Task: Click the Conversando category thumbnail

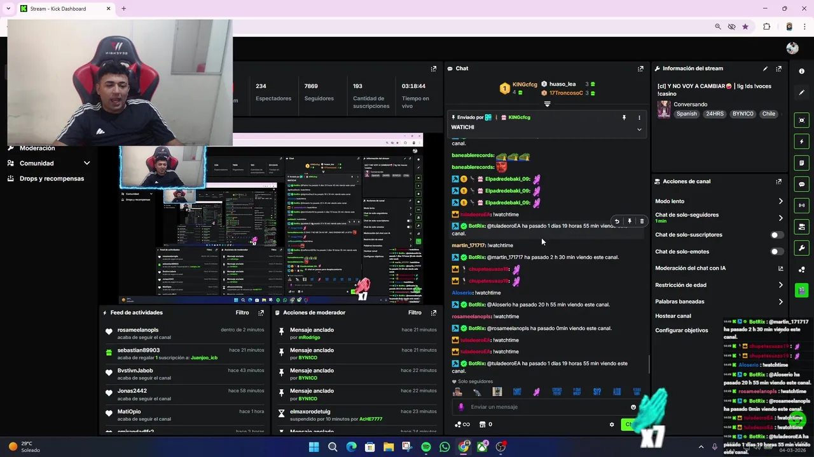Action: [x=664, y=109]
